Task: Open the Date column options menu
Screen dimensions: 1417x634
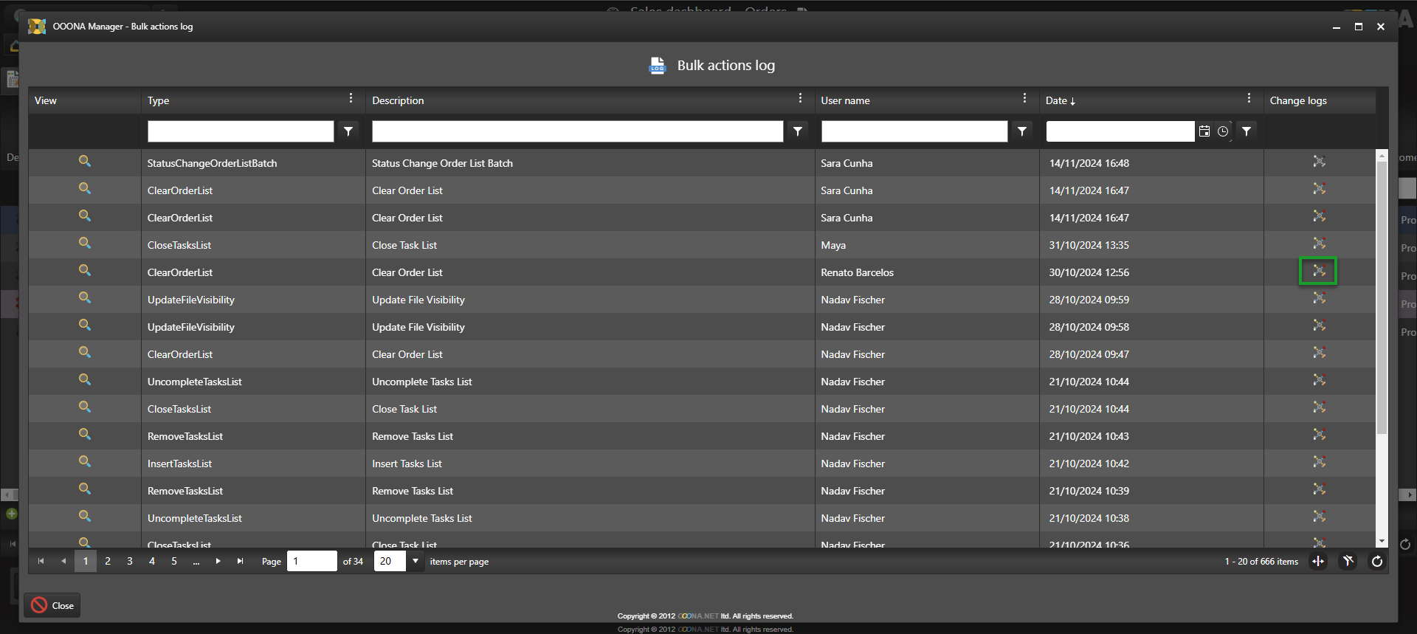Action: point(1249,99)
